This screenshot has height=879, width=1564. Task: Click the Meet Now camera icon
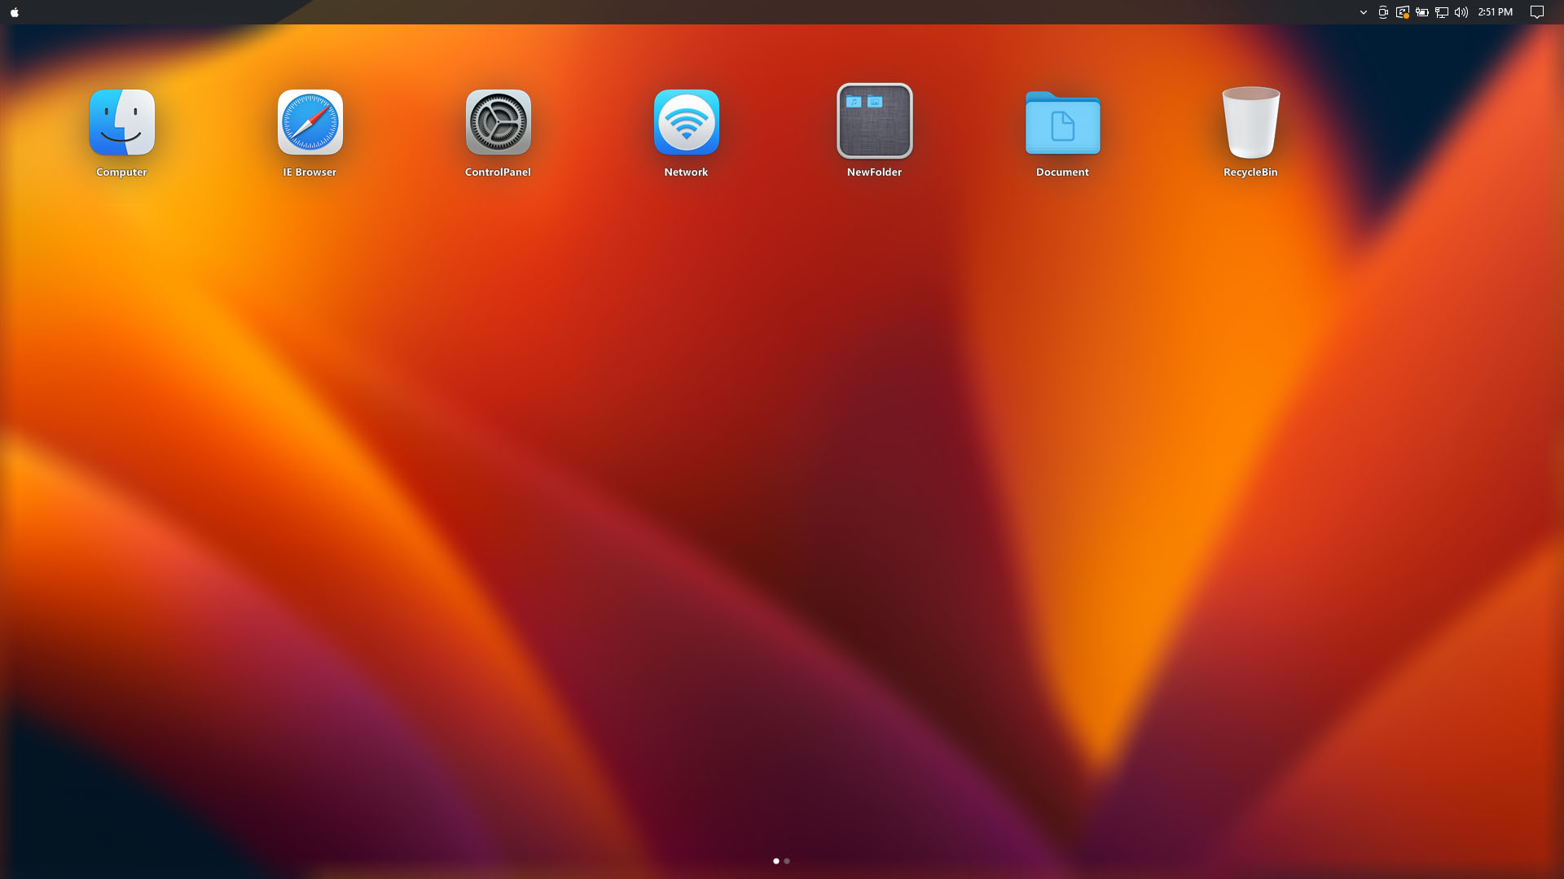1383,12
